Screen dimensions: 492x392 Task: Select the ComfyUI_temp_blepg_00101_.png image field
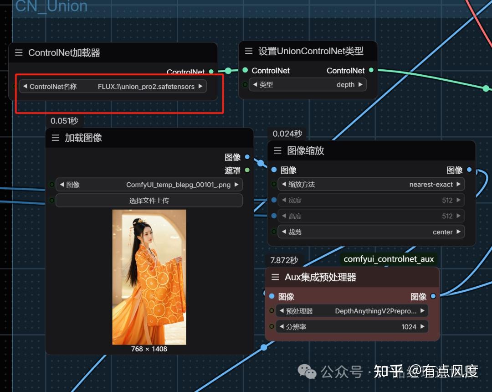(x=149, y=184)
